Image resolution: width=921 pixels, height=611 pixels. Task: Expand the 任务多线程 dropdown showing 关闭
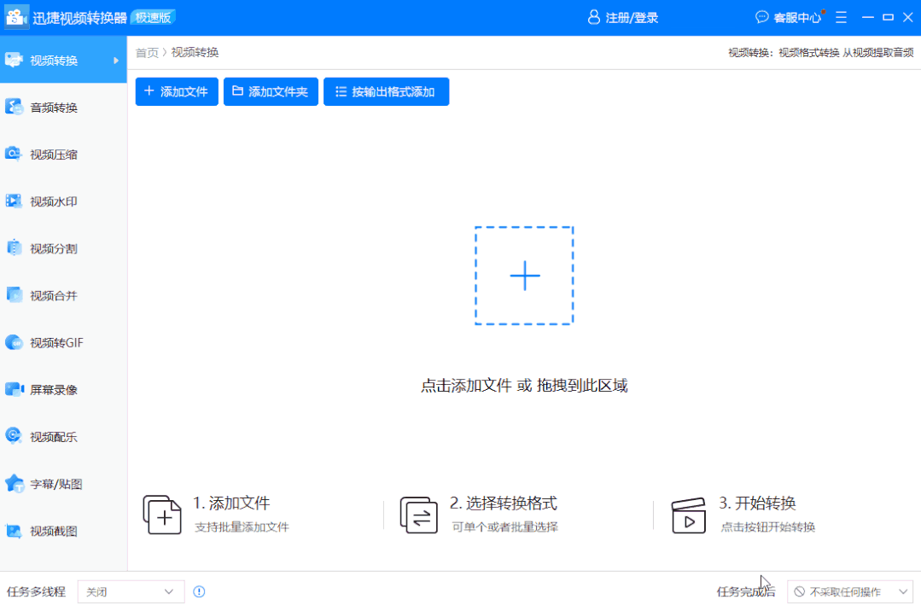click(x=130, y=591)
